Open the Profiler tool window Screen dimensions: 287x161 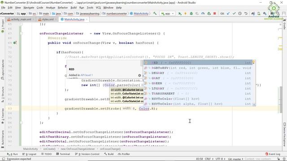coord(124,154)
